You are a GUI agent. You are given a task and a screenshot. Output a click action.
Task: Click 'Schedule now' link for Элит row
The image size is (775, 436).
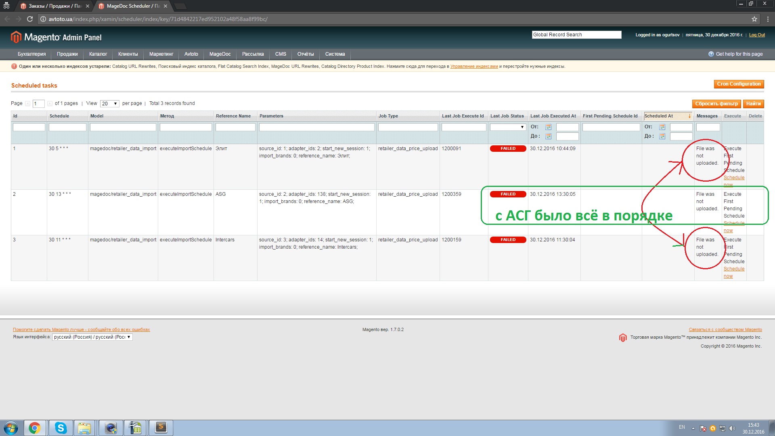click(x=734, y=181)
